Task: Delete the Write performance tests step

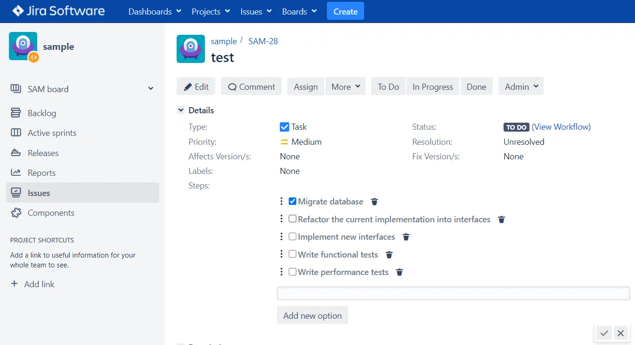Action: pos(399,272)
